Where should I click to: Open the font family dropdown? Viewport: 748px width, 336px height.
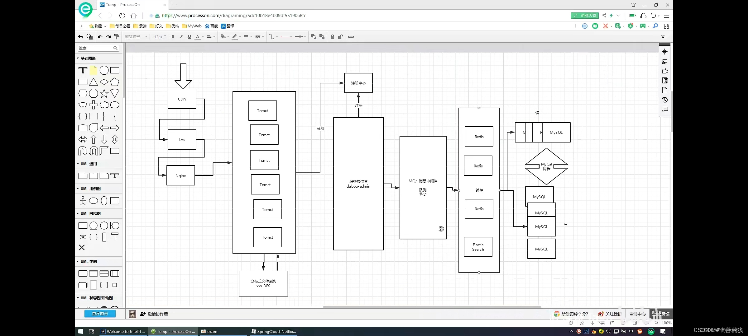tap(136, 37)
